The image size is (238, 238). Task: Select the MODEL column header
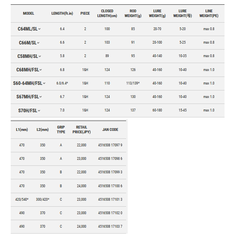(29, 13)
